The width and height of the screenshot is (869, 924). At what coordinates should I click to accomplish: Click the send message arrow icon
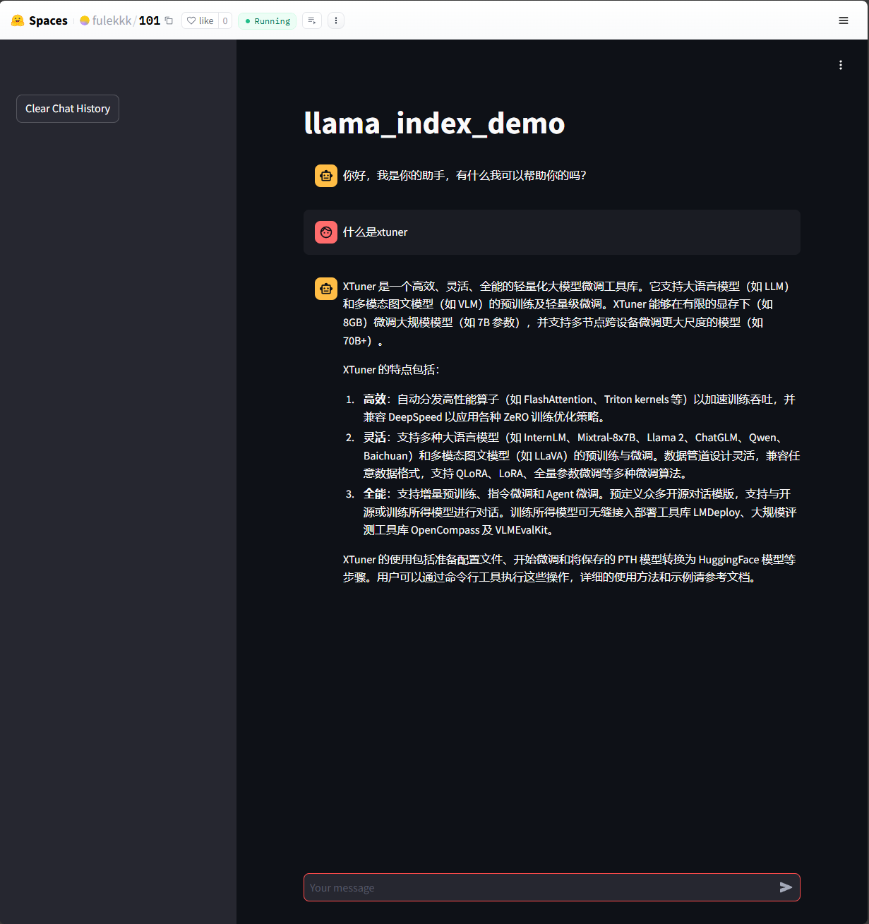785,887
